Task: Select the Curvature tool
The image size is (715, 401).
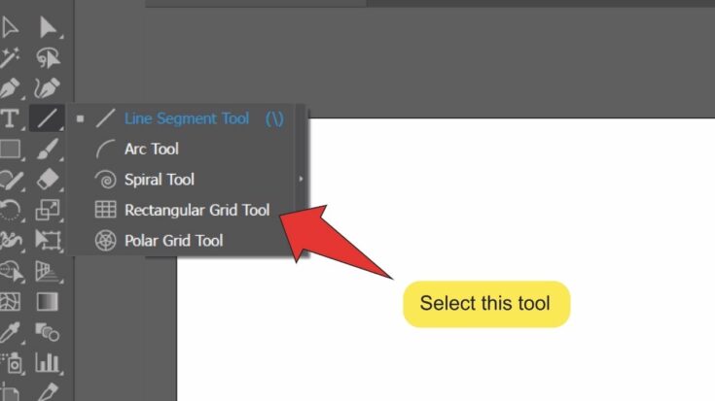Action: pos(48,87)
